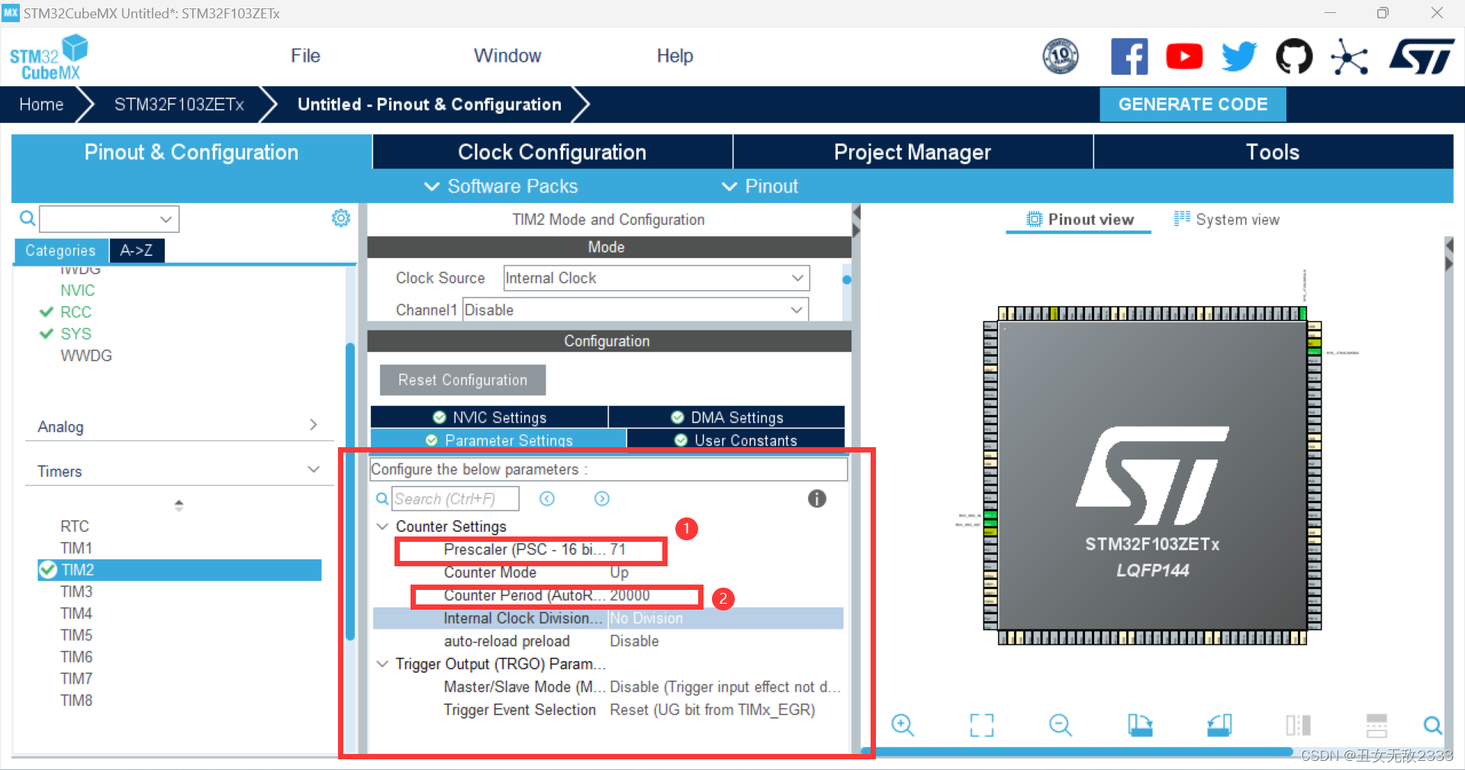1465x770 pixels.
Task: Click the ST community network icon
Action: pos(1349,57)
